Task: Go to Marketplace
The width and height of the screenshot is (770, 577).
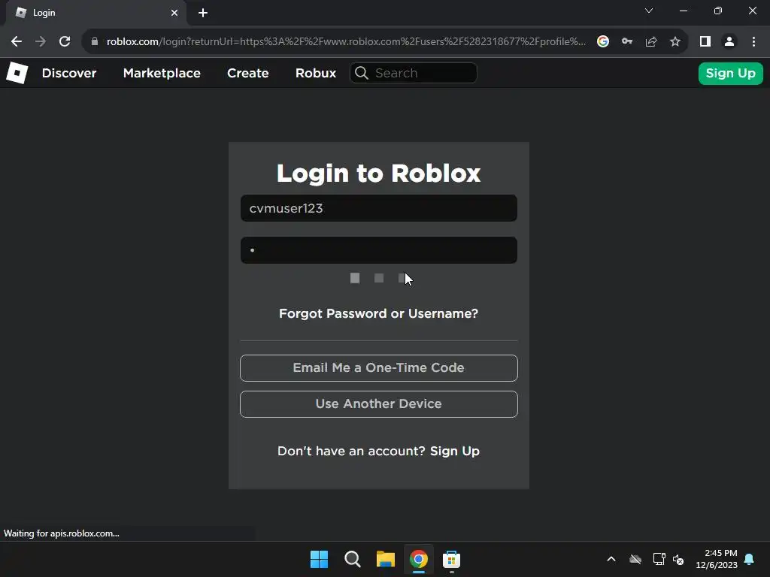Action: [162, 73]
